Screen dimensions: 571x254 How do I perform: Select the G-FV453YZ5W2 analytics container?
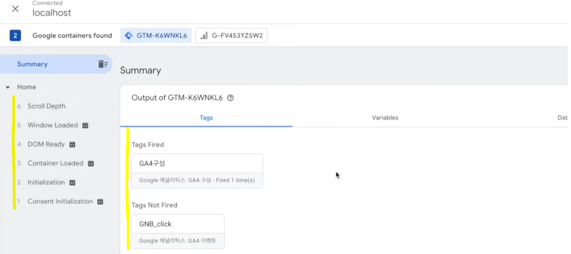coord(231,36)
